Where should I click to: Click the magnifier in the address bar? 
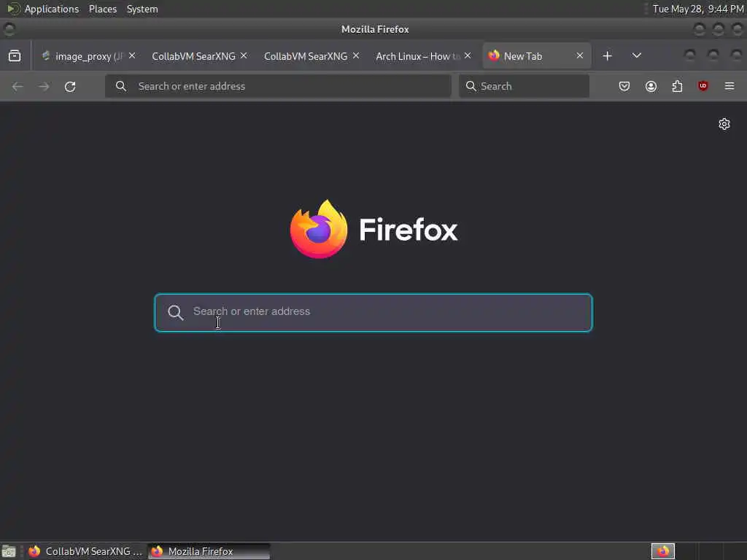coord(121,86)
